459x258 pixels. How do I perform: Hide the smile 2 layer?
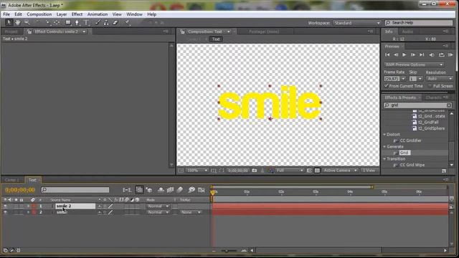click(x=5, y=206)
